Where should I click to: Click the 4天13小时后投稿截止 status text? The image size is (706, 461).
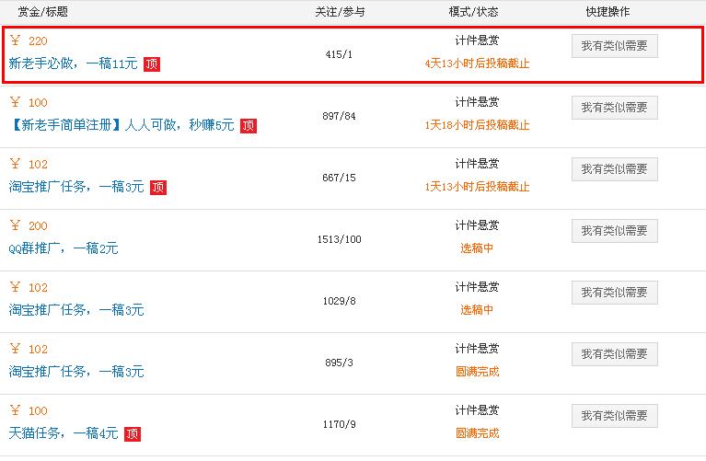477,63
